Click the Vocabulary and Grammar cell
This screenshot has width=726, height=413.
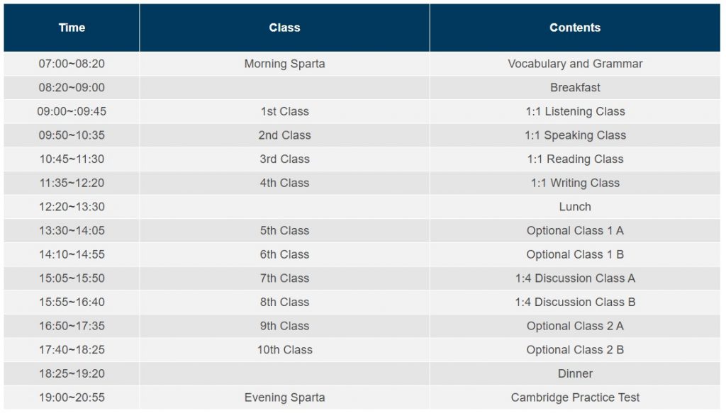574,64
